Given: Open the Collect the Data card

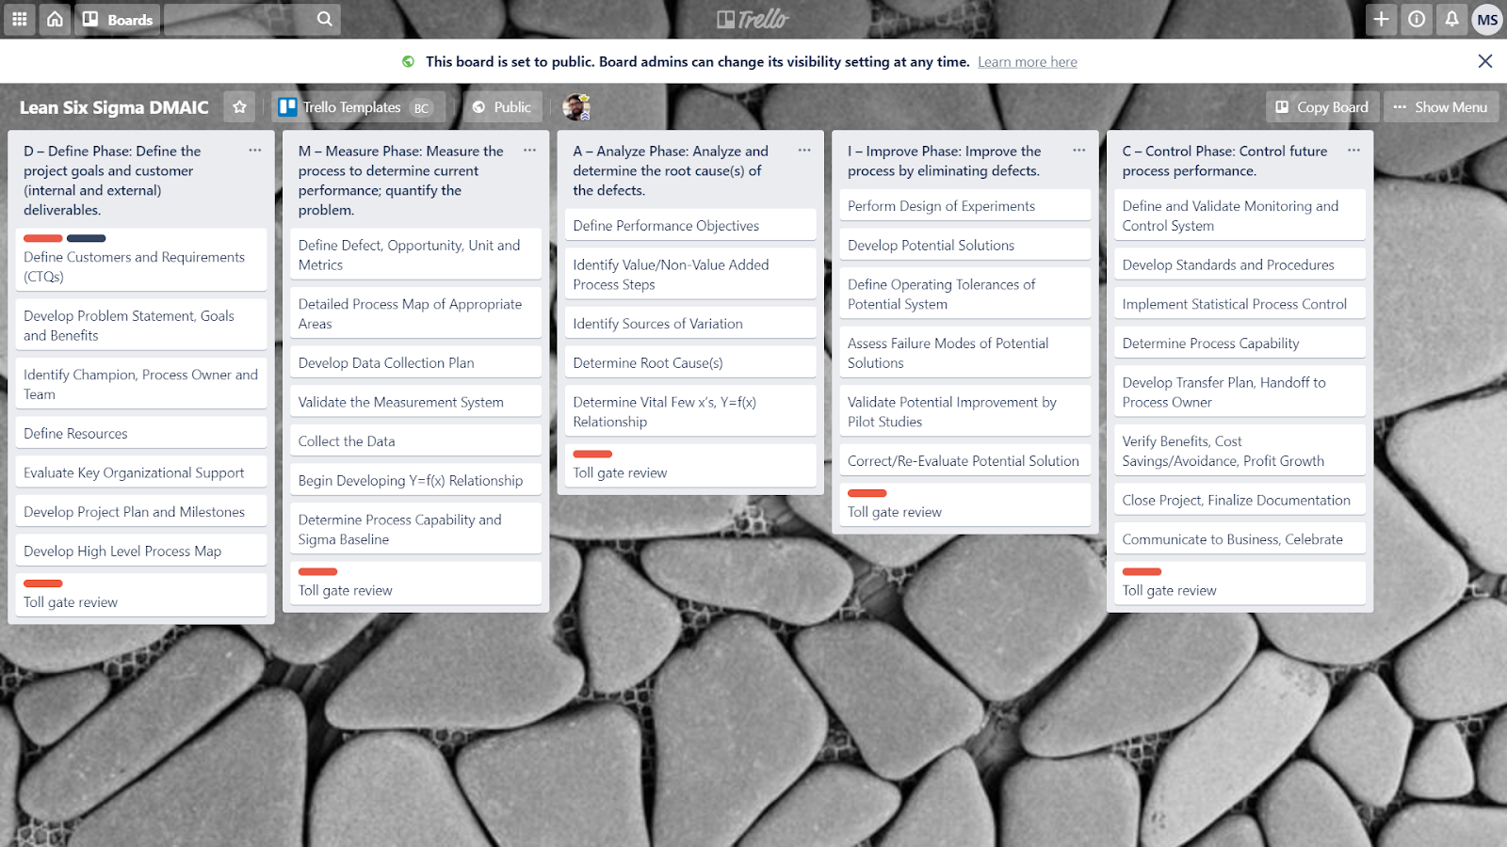Looking at the screenshot, I should pyautogui.click(x=415, y=441).
